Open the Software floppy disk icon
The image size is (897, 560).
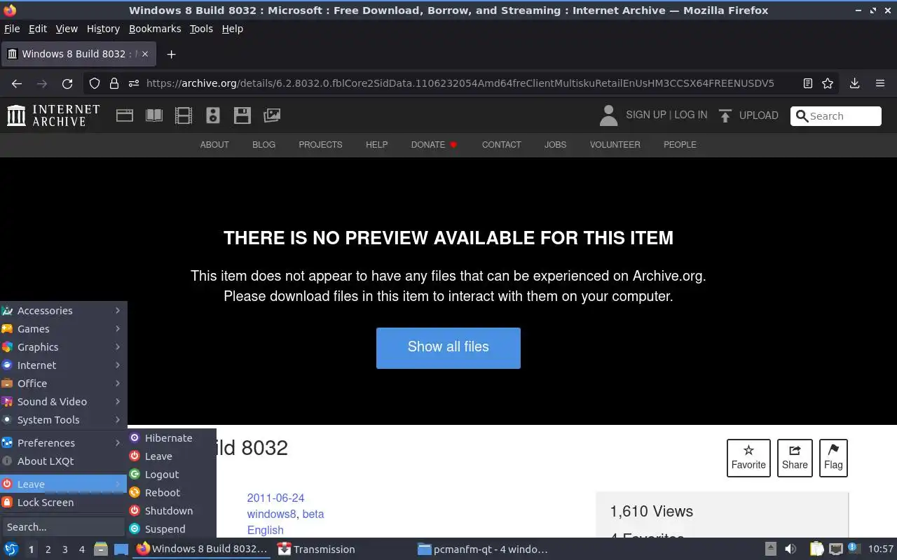(242, 115)
